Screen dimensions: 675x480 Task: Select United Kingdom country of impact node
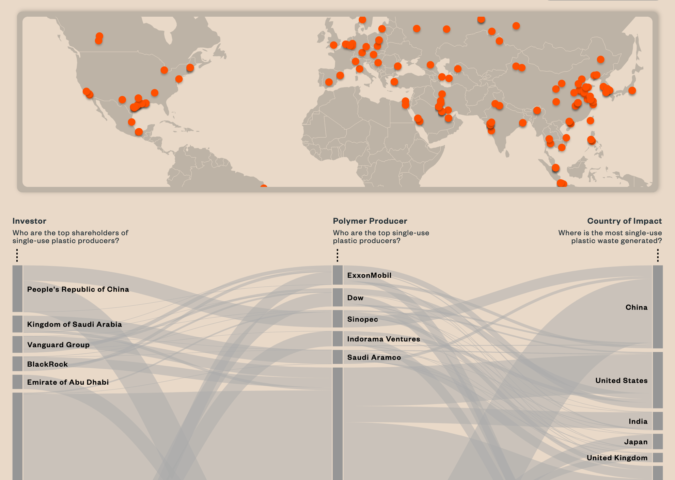pos(658,458)
